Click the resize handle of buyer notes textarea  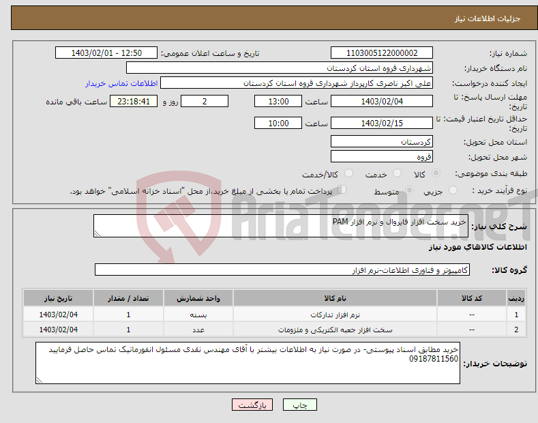[40, 380]
